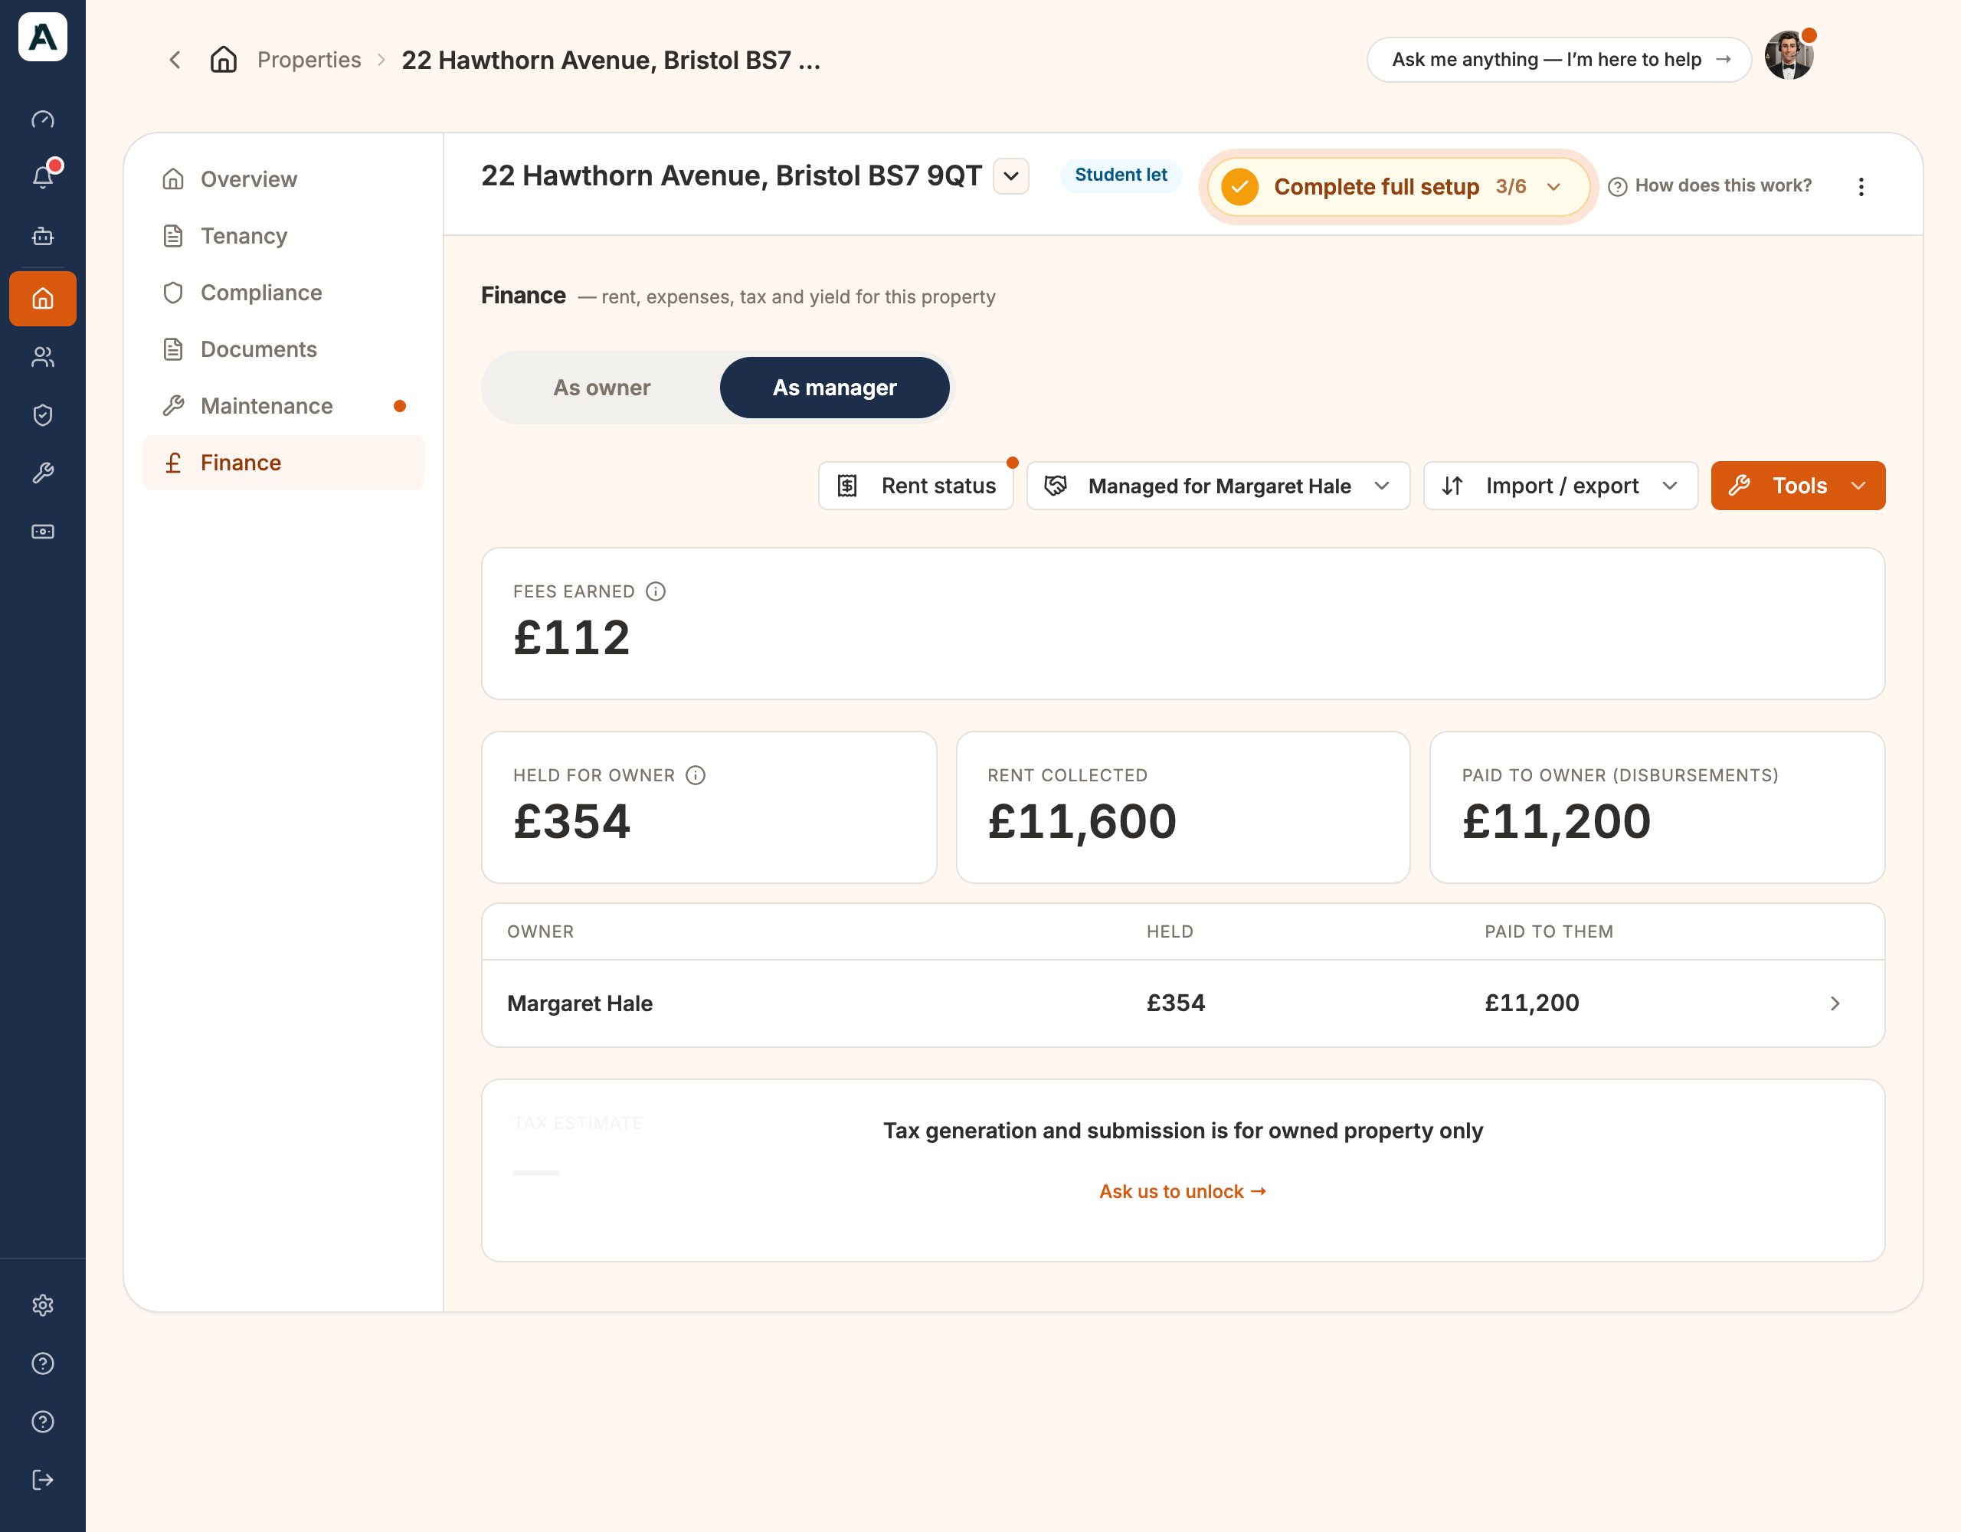Expand Complete full setup 3/6 checklist

pyautogui.click(x=1399, y=187)
